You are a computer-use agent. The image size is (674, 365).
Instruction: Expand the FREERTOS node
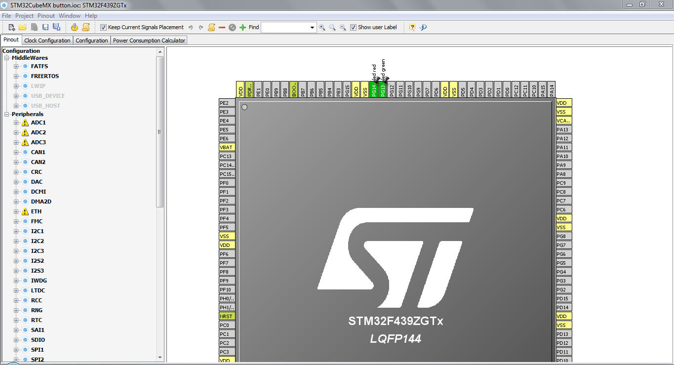click(16, 76)
